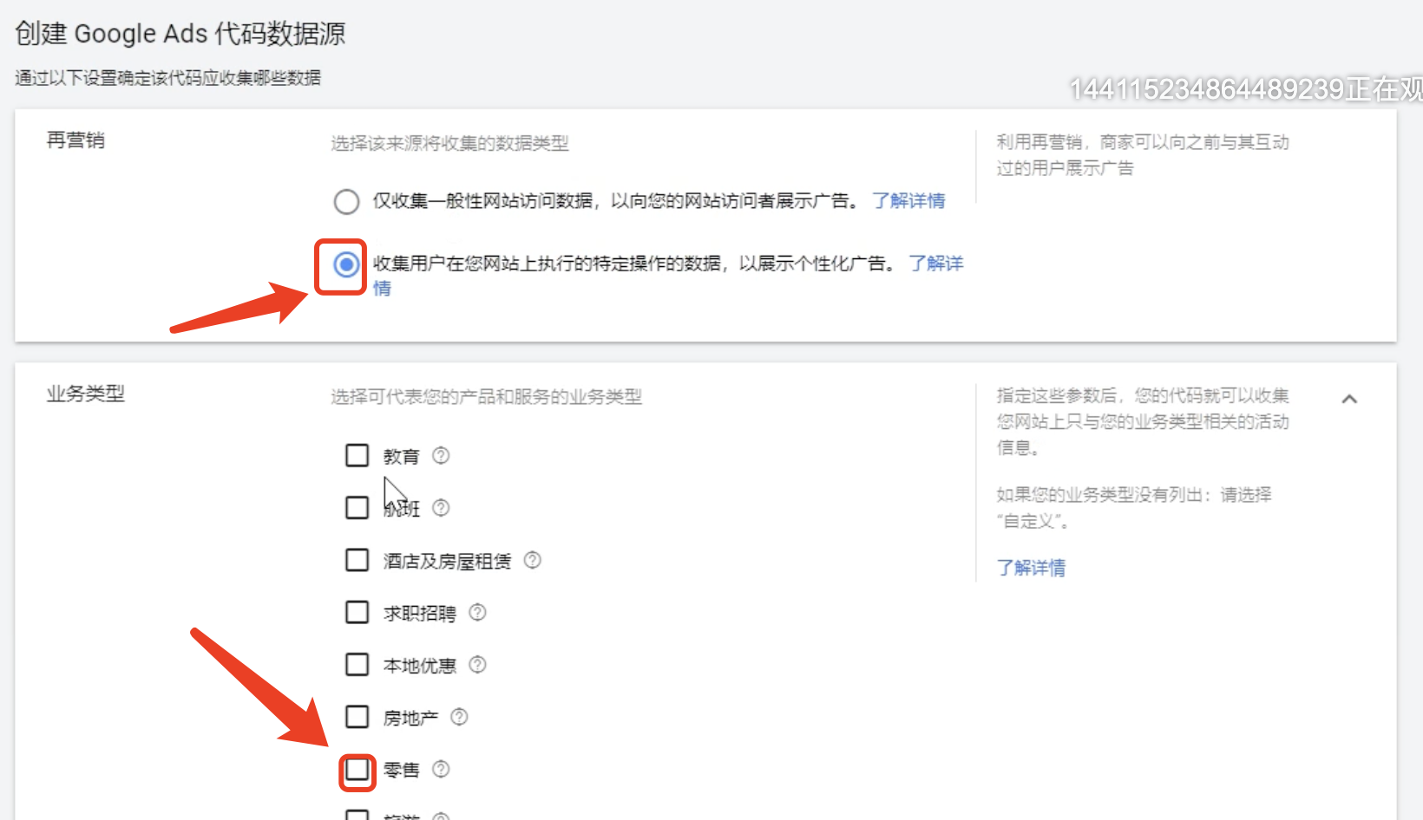Tick the 房地产 checkbox
The width and height of the screenshot is (1423, 820).
click(357, 717)
